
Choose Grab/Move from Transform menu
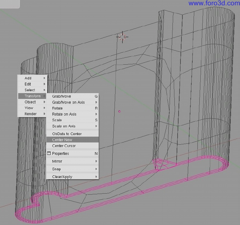pos(73,96)
